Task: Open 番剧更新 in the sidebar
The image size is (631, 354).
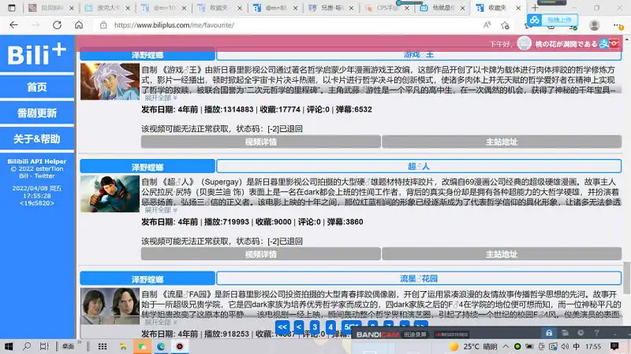Action: point(37,113)
